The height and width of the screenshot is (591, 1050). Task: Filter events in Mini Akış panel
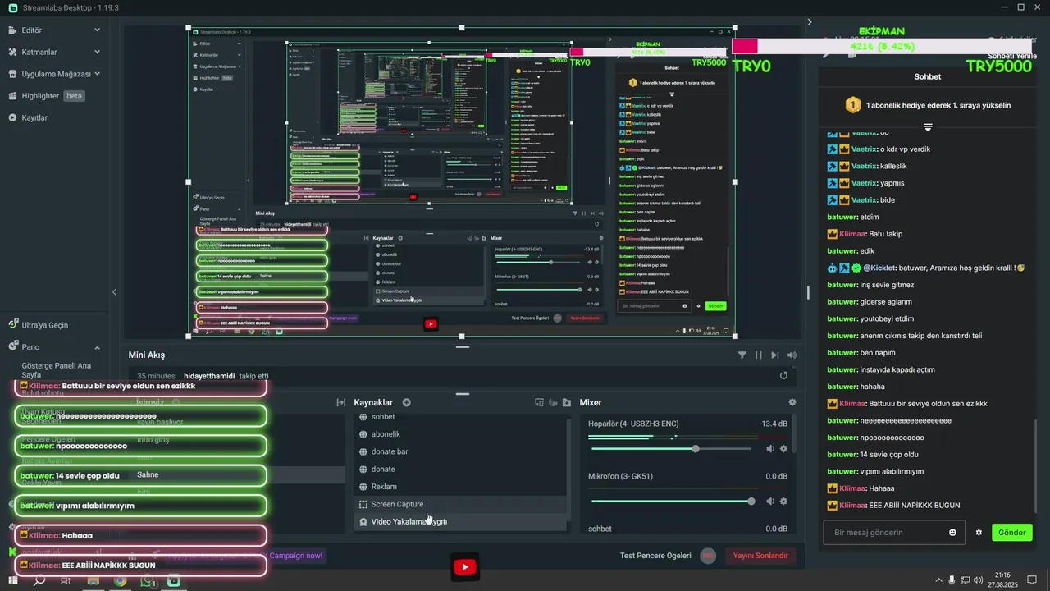tap(742, 355)
